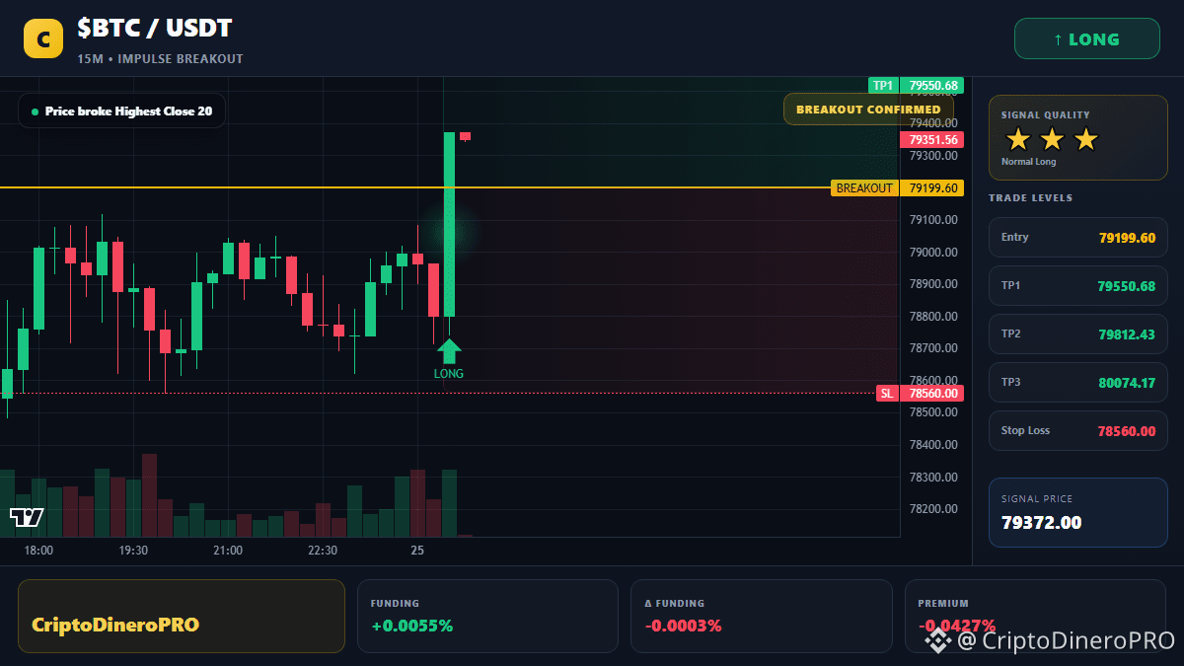Click the CriptoDineroPRO brand card
Screen dimensions: 1184x666
182,616
